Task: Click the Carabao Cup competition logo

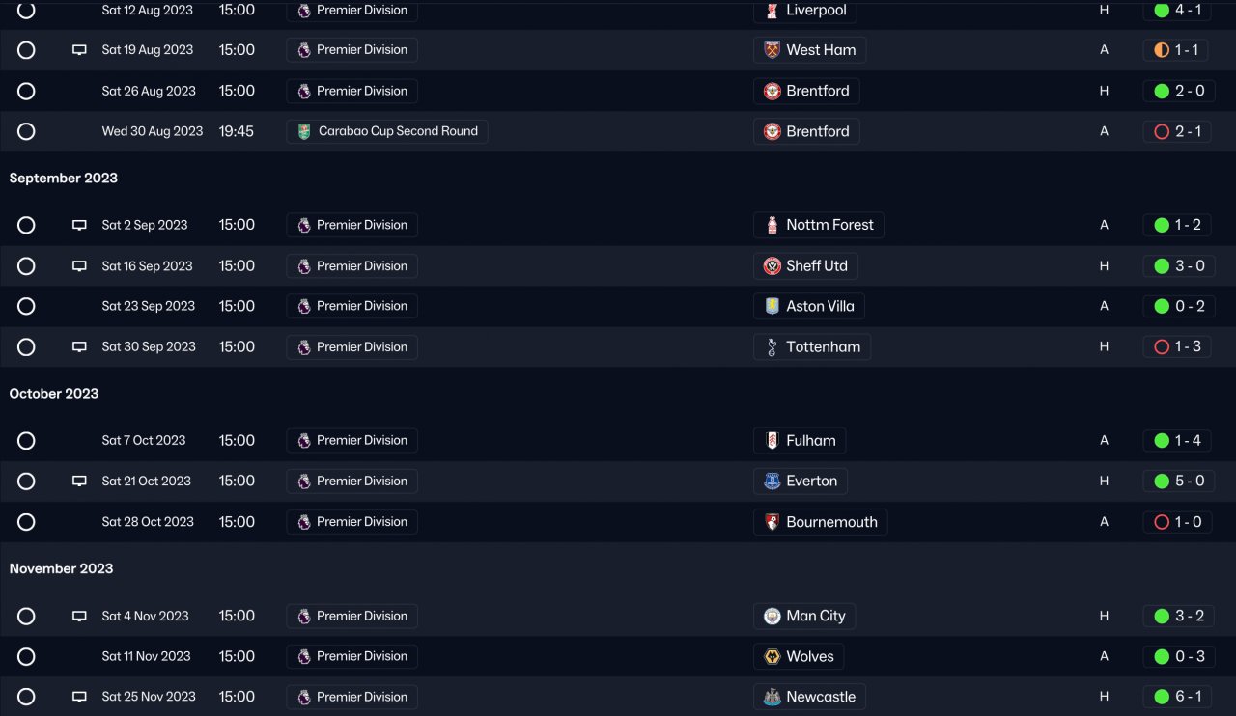Action: (x=304, y=131)
